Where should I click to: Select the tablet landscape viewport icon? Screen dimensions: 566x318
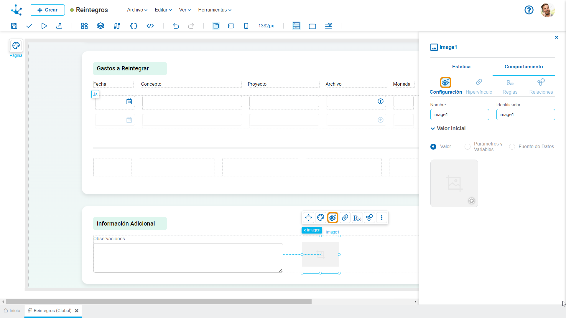point(231,26)
